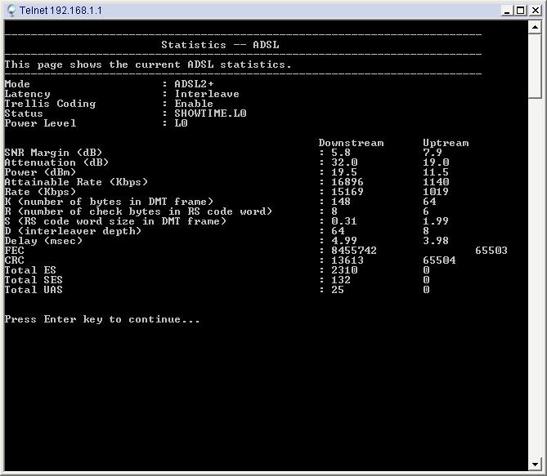Click the Mode value 'ADSL2+'
The height and width of the screenshot is (476, 547).
click(194, 84)
